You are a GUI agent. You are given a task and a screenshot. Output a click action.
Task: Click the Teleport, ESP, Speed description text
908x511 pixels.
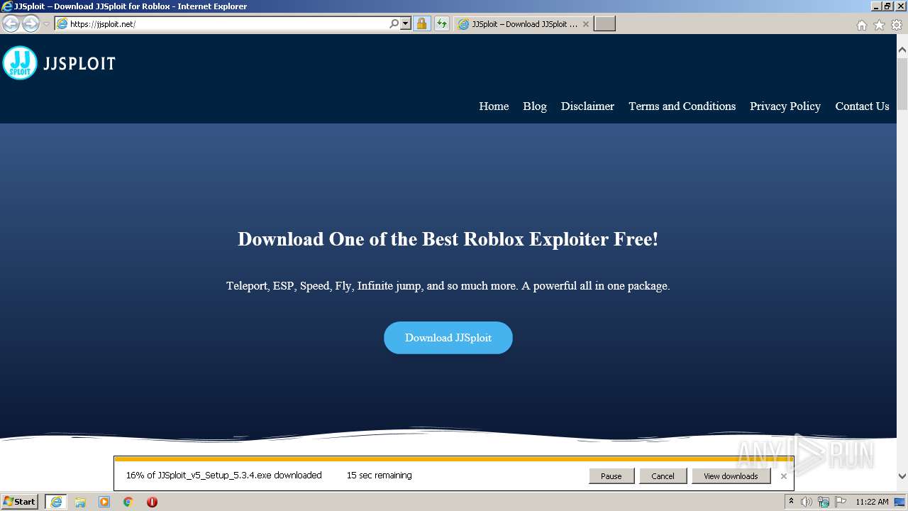pos(448,286)
